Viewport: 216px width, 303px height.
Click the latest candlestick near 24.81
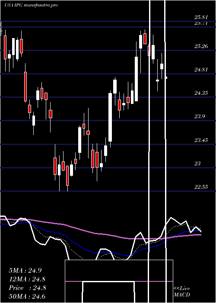pos(166,77)
